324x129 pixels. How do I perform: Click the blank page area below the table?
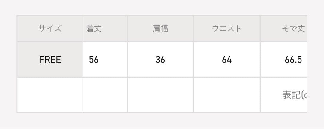click(162, 121)
